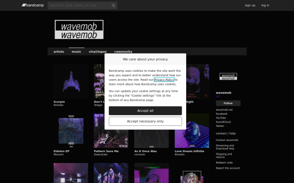The width and height of the screenshot is (294, 183).
Task: Open the YouTube link
Action: pyautogui.click(x=220, y=118)
